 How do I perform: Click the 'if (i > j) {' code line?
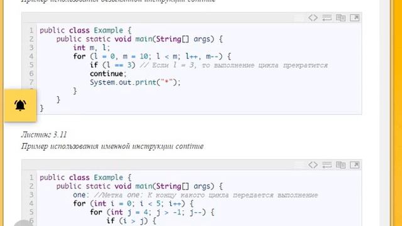pos(131,220)
